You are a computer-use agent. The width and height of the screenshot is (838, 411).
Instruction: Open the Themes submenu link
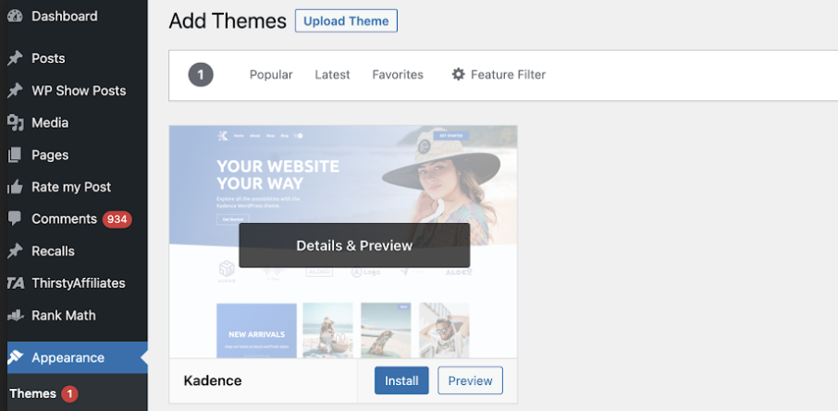(x=32, y=394)
